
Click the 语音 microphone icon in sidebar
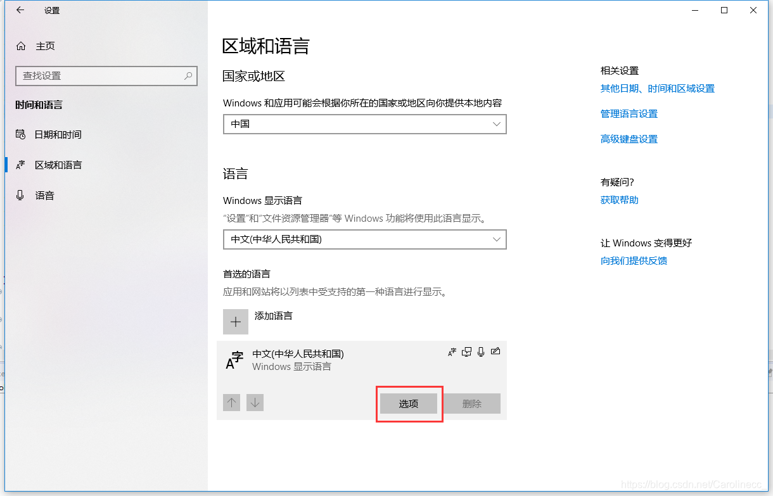[21, 195]
